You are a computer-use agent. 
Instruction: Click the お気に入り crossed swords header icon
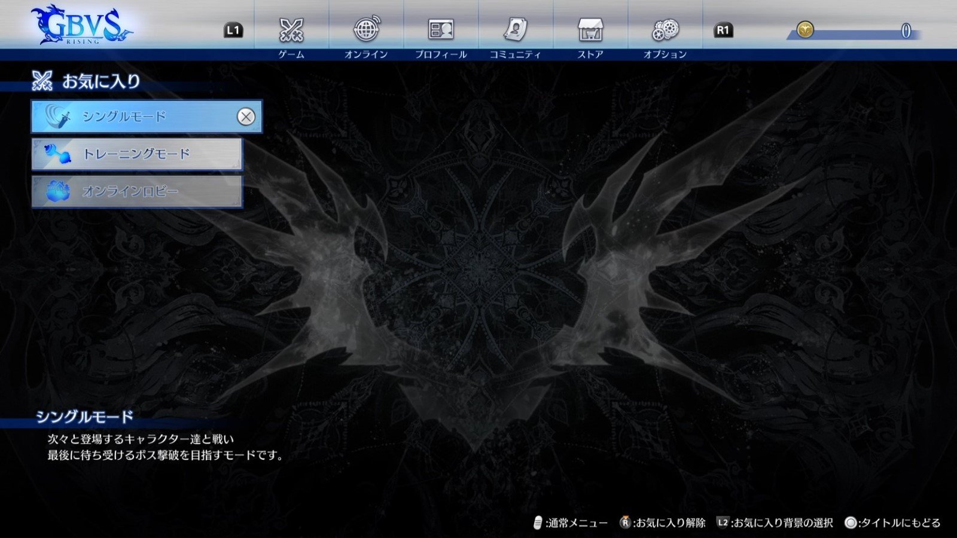pyautogui.click(x=42, y=81)
